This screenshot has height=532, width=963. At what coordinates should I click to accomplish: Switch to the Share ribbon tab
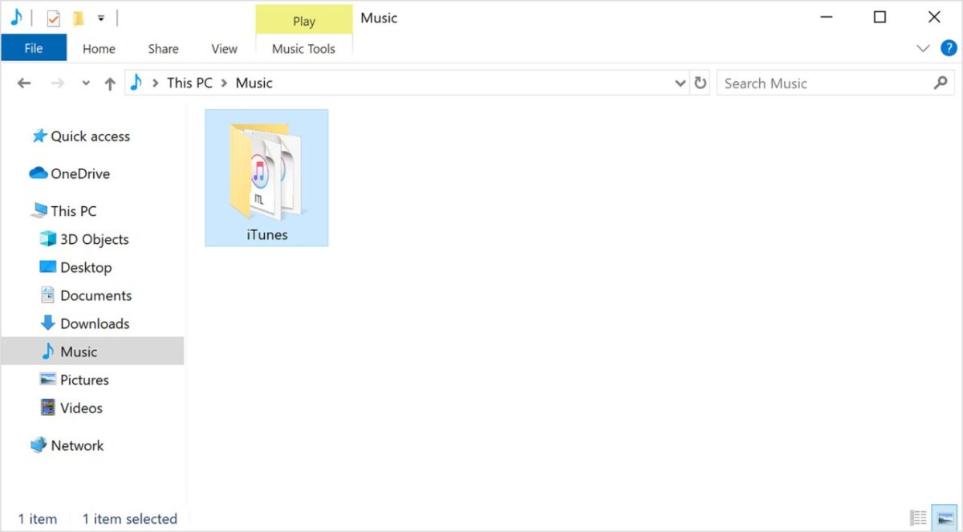163,49
